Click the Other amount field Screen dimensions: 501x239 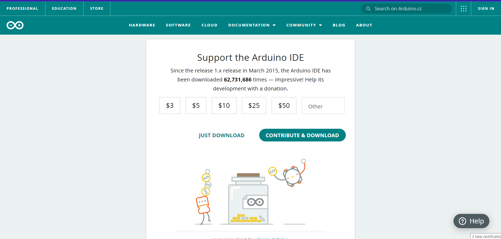[x=323, y=105]
